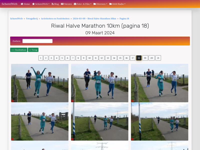Image resolution: width=200 pixels, height=150 pixels.
Task: Open the Nieuws menu item
Action: tap(66, 4)
